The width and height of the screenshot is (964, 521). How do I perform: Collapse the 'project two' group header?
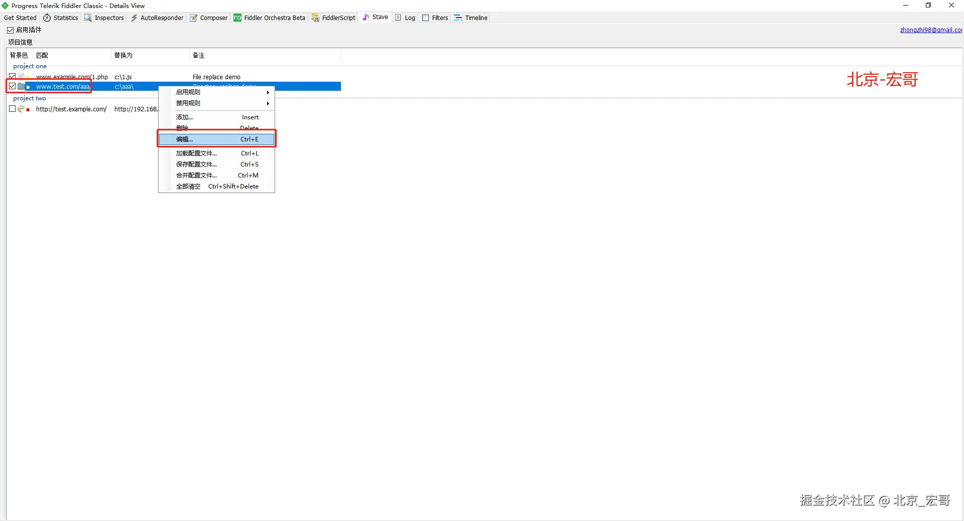30,98
